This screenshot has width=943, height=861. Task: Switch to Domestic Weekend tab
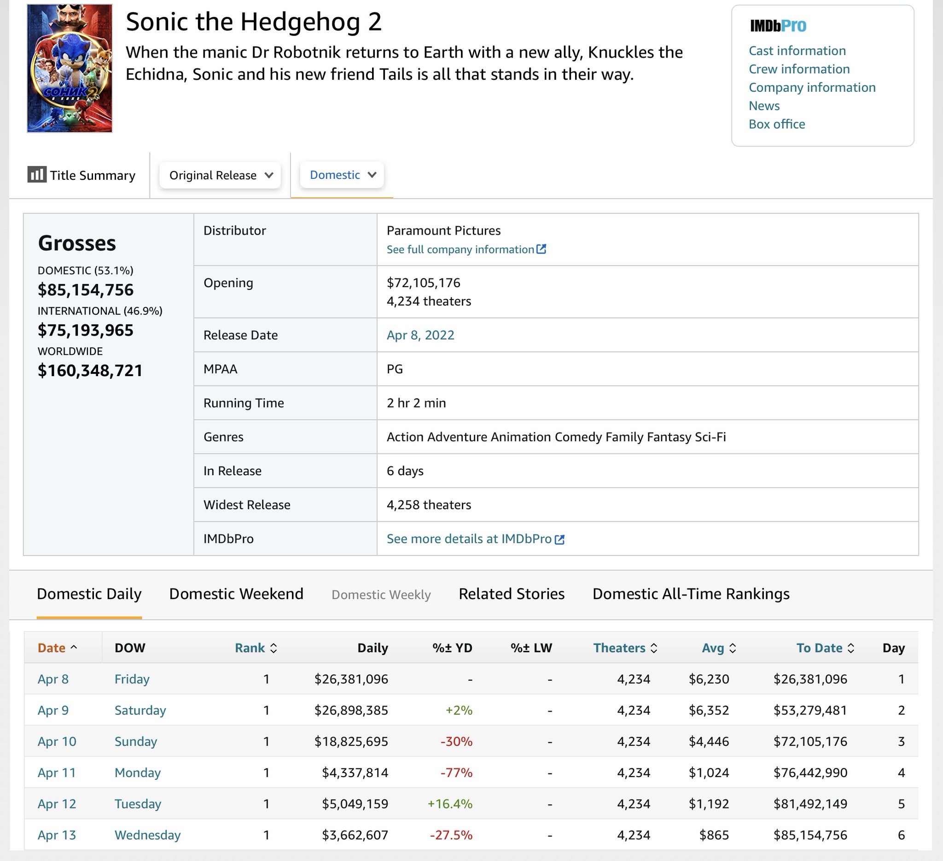pyautogui.click(x=236, y=594)
